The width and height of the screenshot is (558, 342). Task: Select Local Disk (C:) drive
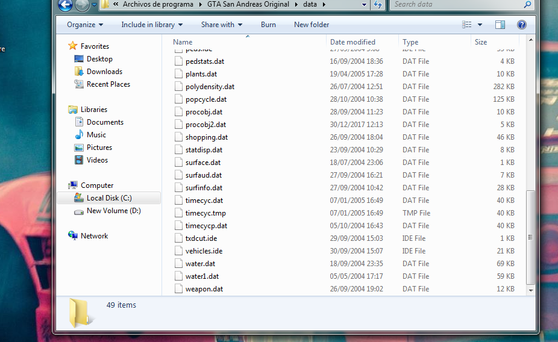(x=109, y=198)
